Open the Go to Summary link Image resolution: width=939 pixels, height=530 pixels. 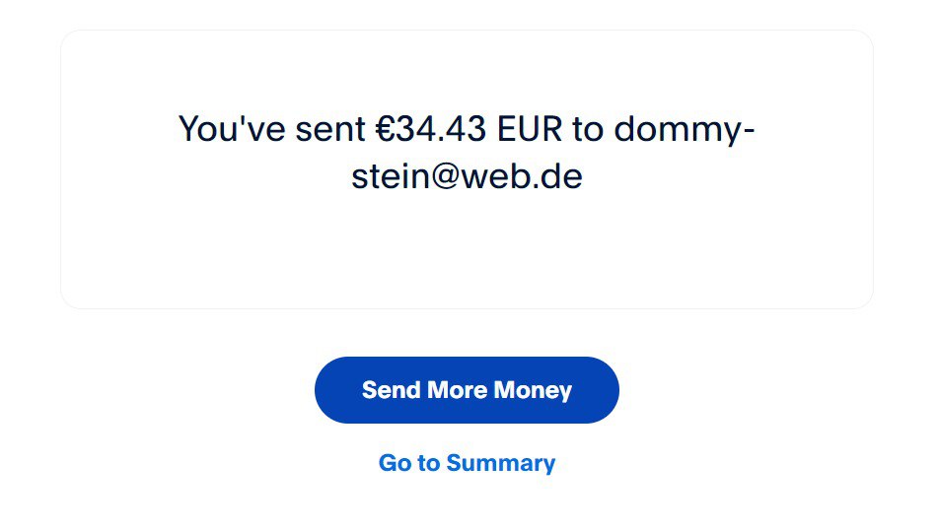467,463
